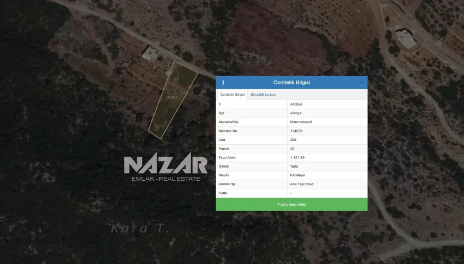Screen dimensions: 464x264
Task: Click the Zemin Tip row label
Action: pyautogui.click(x=227, y=184)
